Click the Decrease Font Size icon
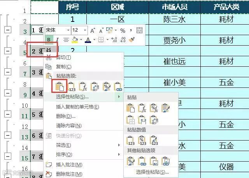This screenshot has height=178, width=249. pyautogui.click(x=101, y=30)
